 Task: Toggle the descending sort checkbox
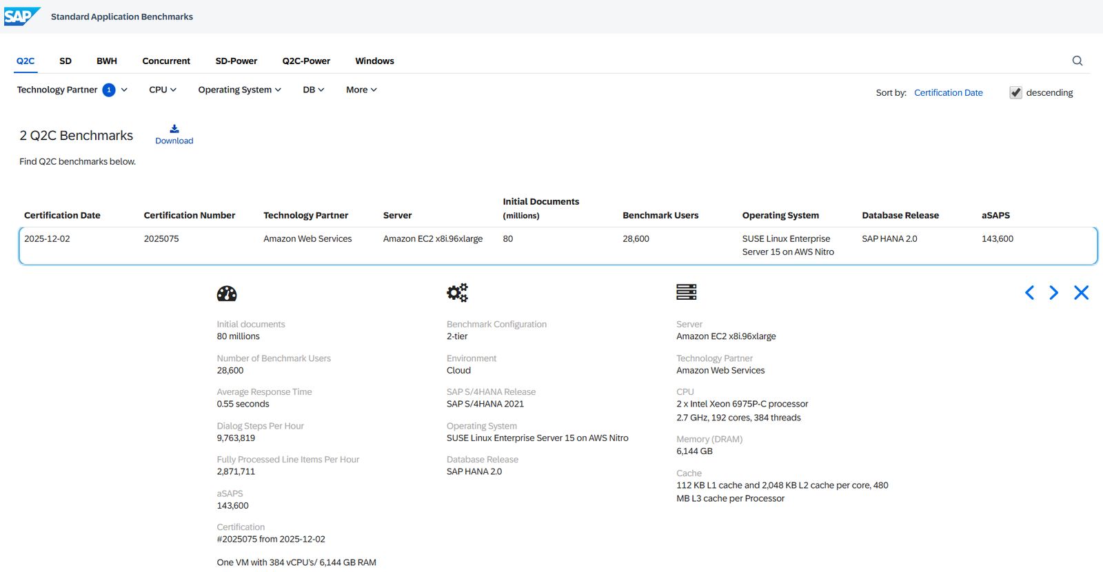(1015, 92)
